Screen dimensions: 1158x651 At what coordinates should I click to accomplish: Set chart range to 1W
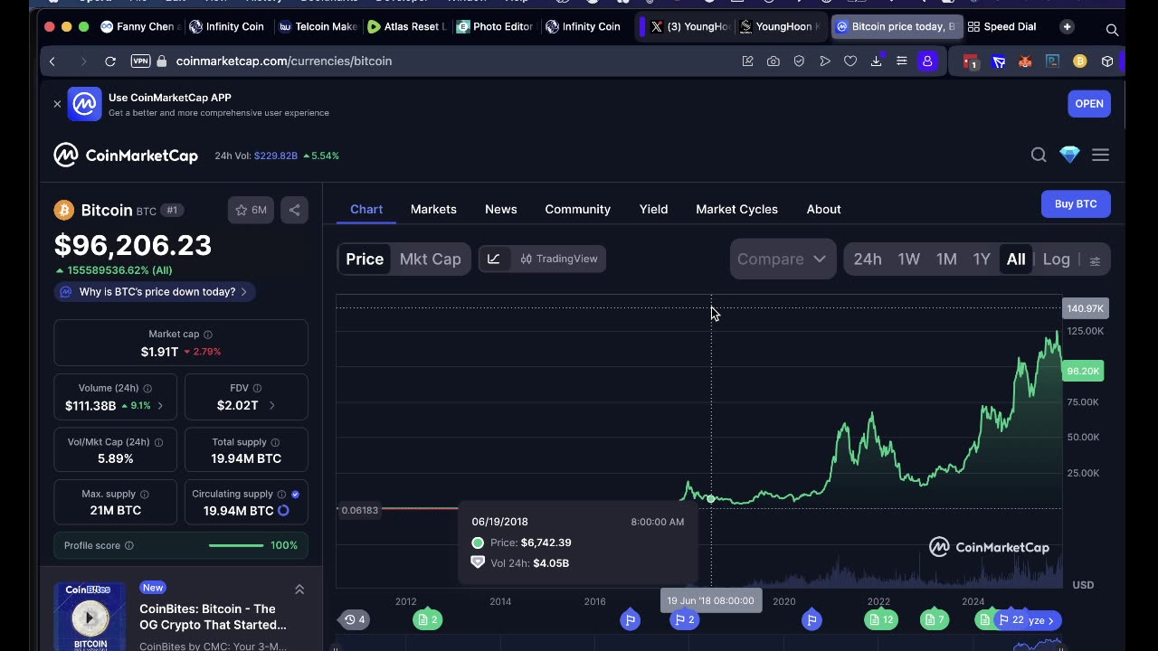pyautogui.click(x=908, y=259)
